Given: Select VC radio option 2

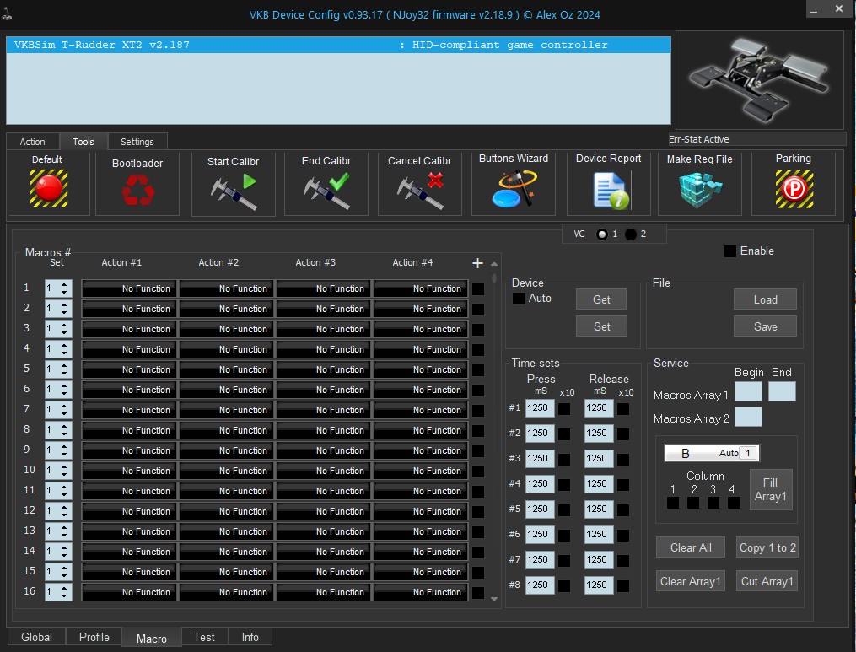Looking at the screenshot, I should coord(631,234).
